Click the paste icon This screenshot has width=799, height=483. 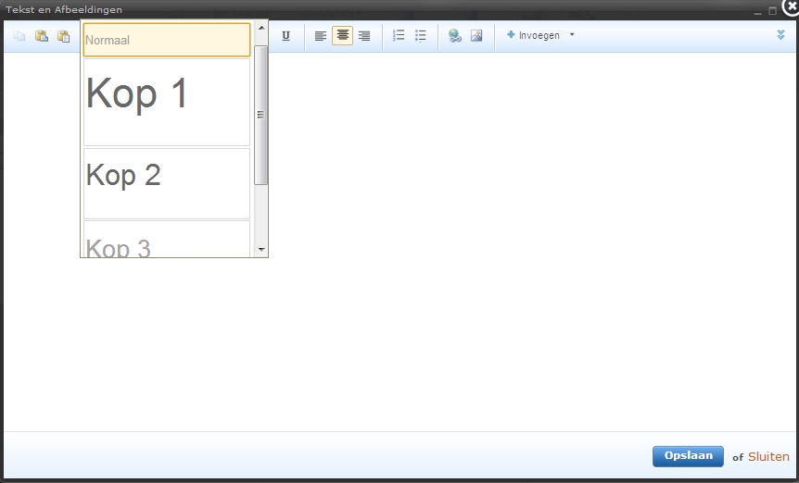click(42, 35)
